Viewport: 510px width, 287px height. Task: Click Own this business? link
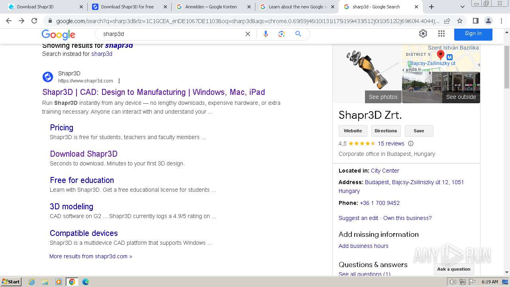tap(407, 218)
